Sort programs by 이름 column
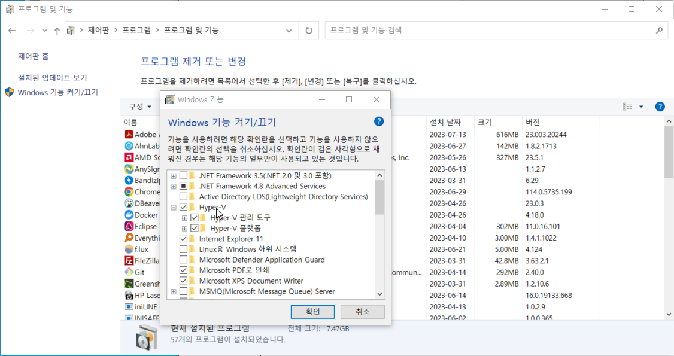674x356 pixels. tap(130, 123)
